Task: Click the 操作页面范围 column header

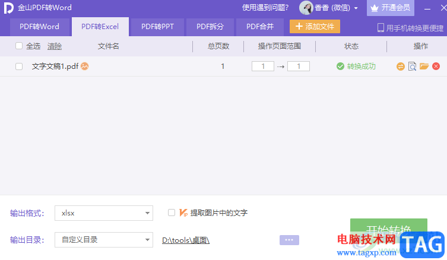Action: (x=280, y=46)
